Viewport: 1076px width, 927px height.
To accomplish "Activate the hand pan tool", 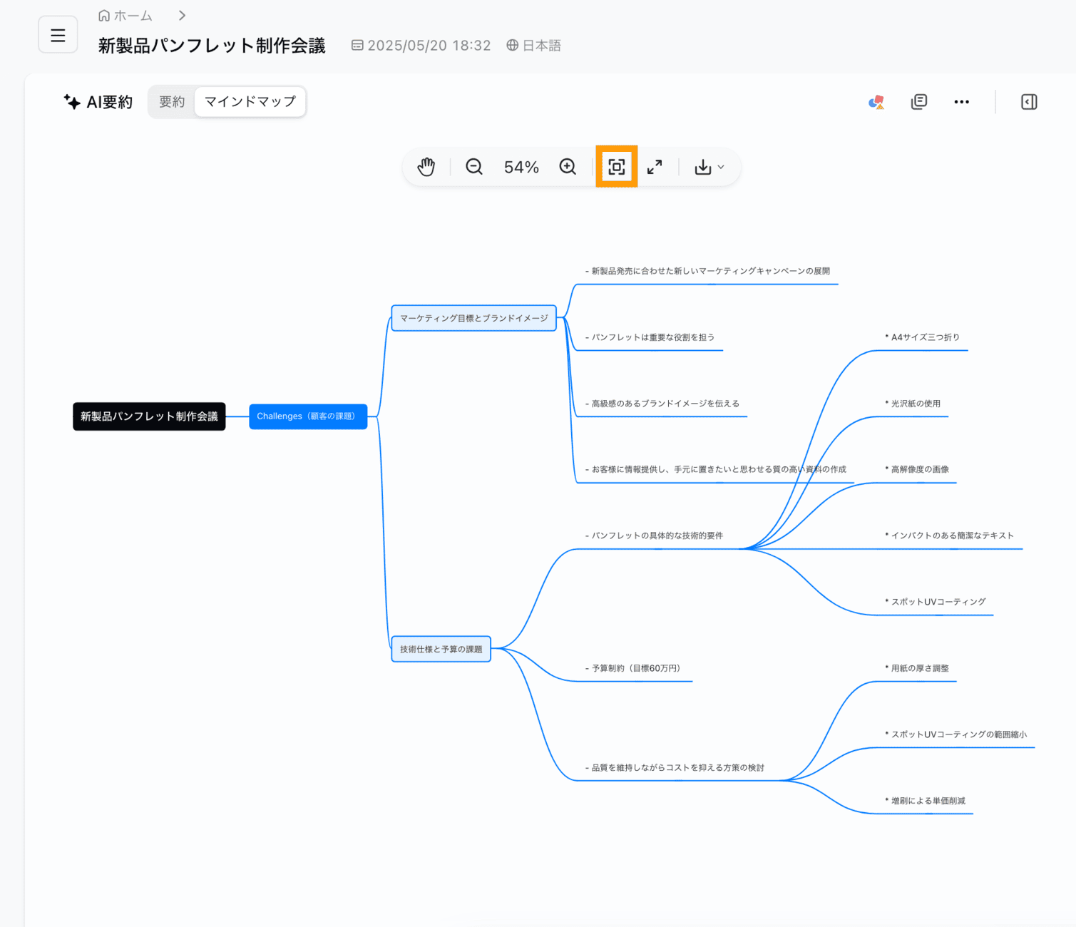I will pyautogui.click(x=426, y=167).
